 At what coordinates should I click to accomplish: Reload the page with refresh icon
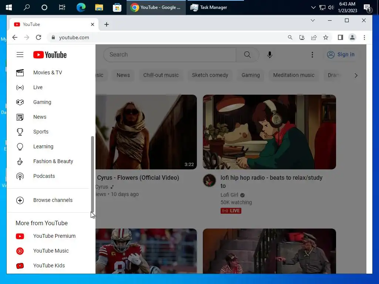(38, 37)
